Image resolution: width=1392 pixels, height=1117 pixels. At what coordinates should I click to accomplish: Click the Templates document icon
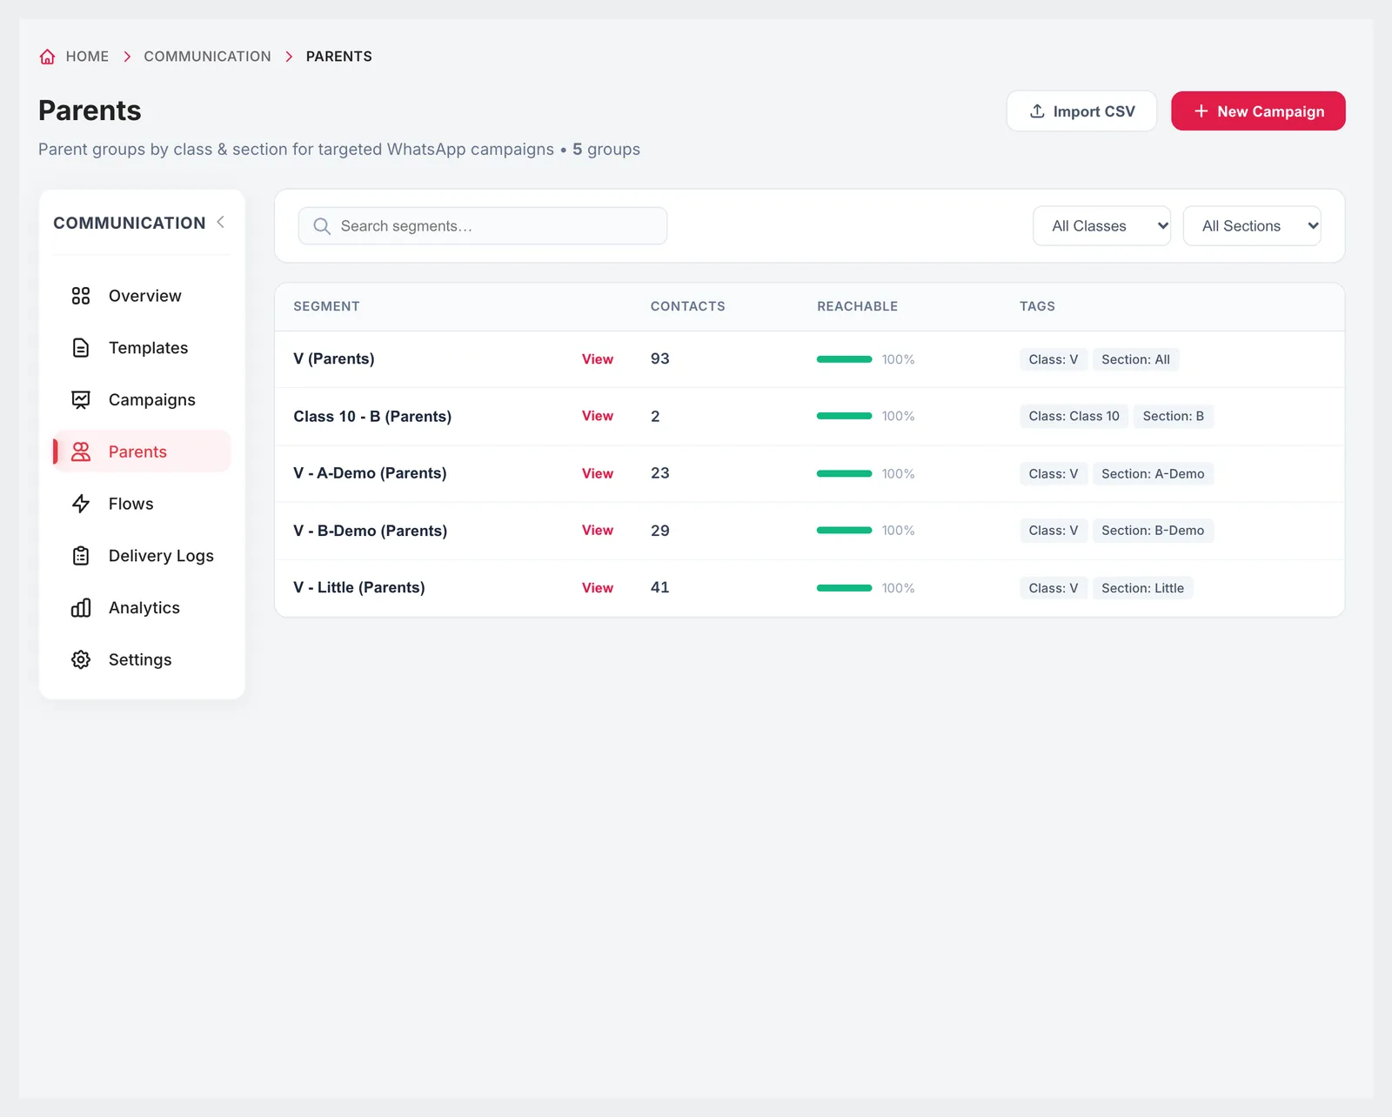tap(81, 348)
